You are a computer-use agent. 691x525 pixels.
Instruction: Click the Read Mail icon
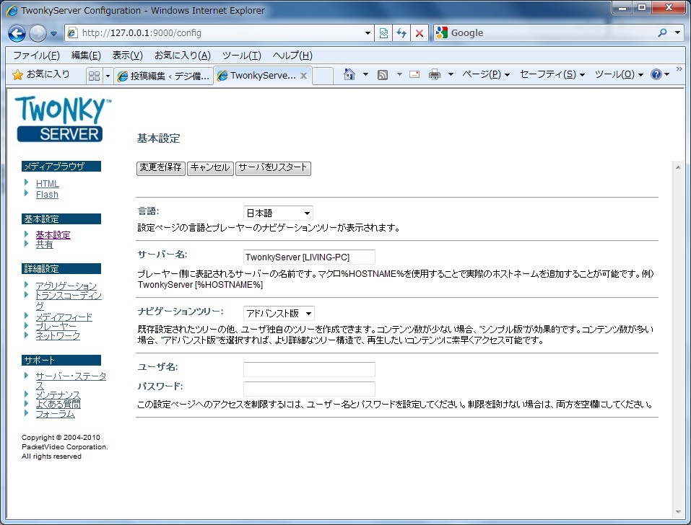tap(414, 74)
